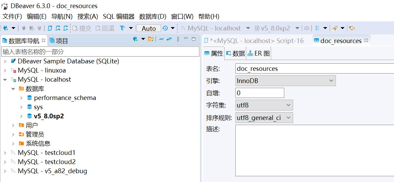394x182 pixels.
Task: Expand the v5_8.0sp2 database node
Action: (x=22, y=116)
